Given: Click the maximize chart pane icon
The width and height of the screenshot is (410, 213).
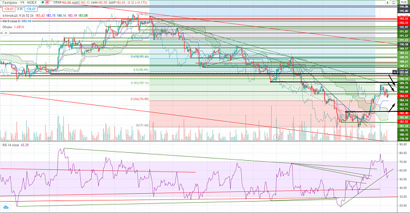Looking at the screenshot, I should 393,2.
